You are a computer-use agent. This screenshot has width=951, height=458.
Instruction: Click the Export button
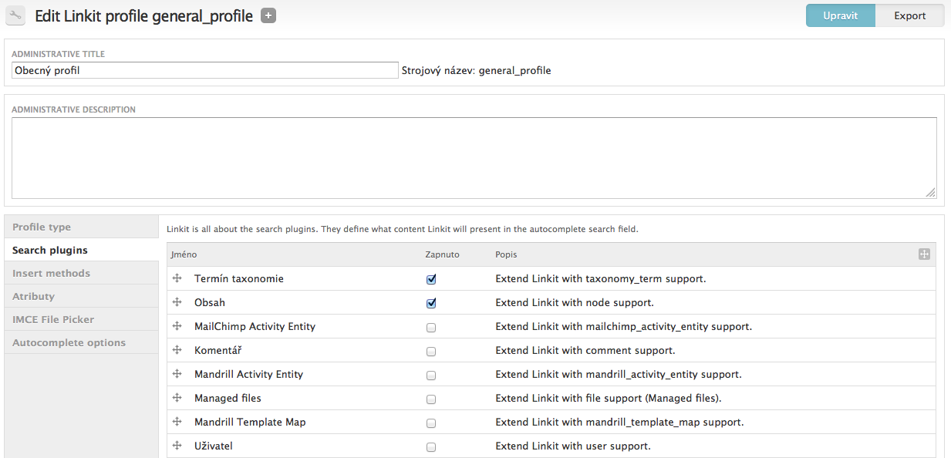point(910,15)
